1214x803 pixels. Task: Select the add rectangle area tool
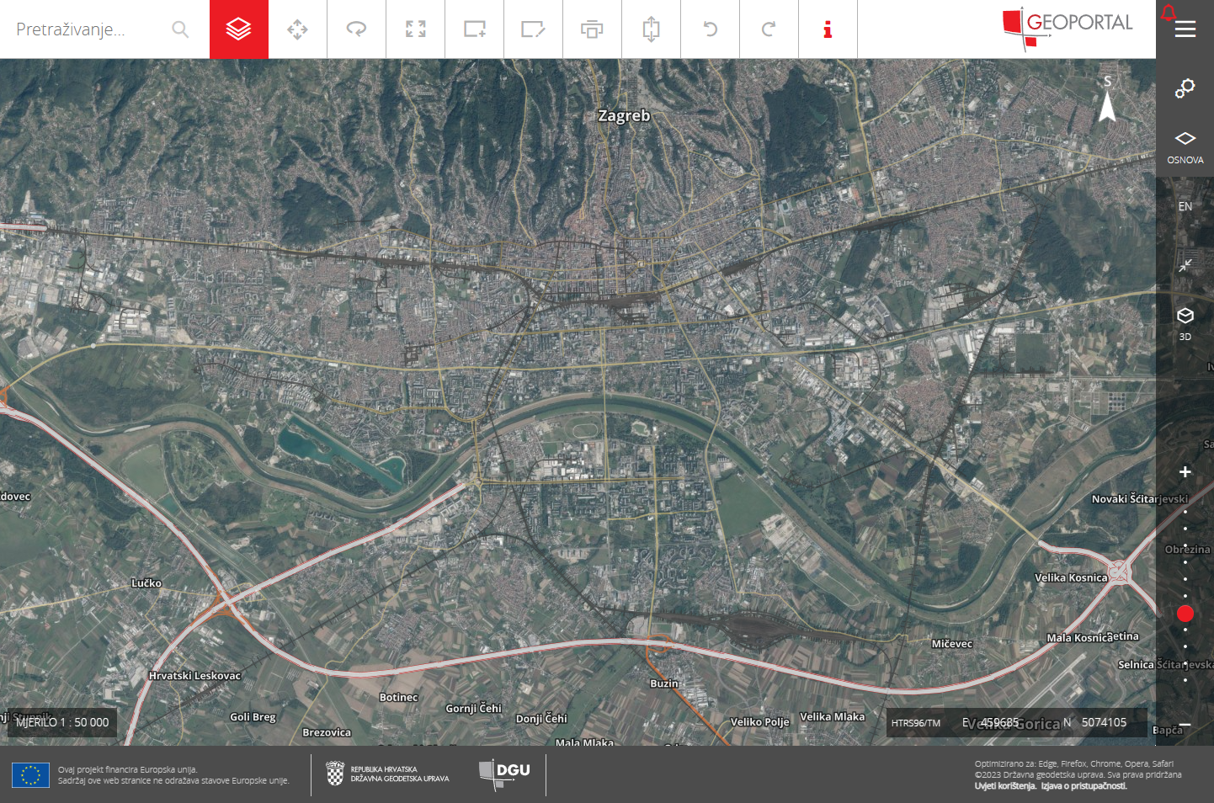[x=474, y=29]
